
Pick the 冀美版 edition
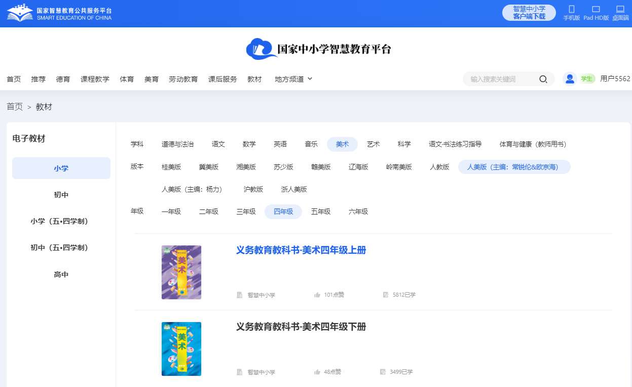(x=209, y=167)
